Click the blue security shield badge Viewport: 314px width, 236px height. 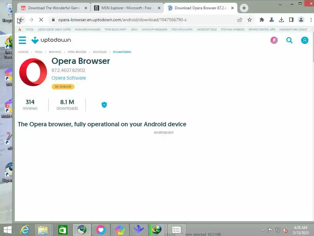tap(104, 105)
